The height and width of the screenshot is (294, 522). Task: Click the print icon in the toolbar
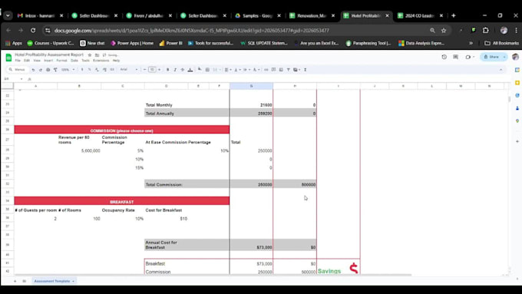pyautogui.click(x=48, y=70)
